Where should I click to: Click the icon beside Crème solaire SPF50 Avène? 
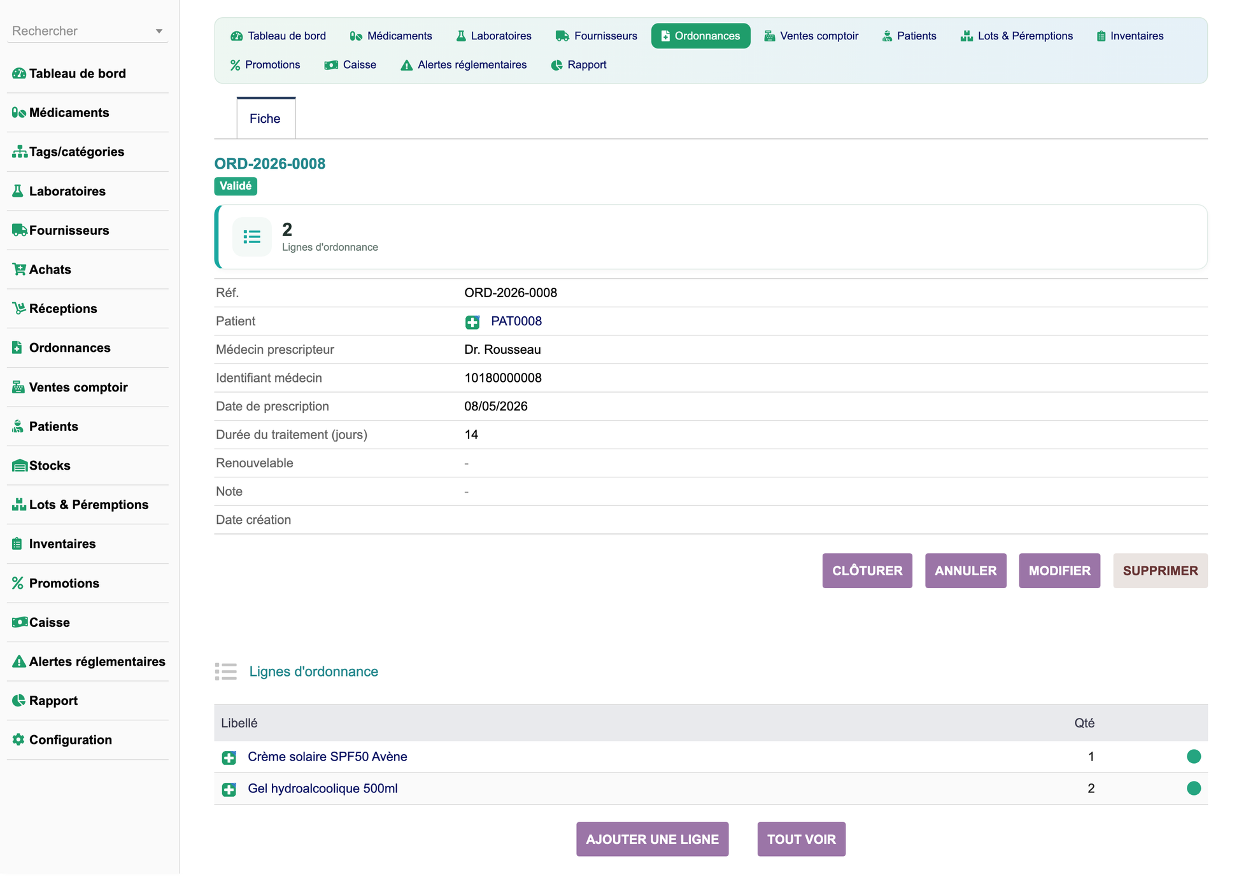pyautogui.click(x=229, y=758)
